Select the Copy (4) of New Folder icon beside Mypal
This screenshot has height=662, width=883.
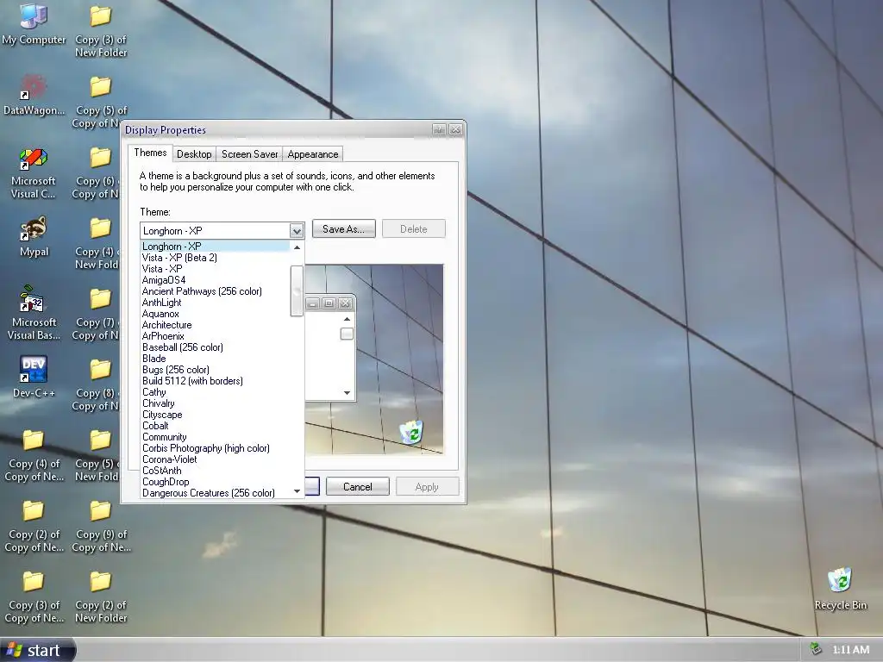(x=98, y=243)
